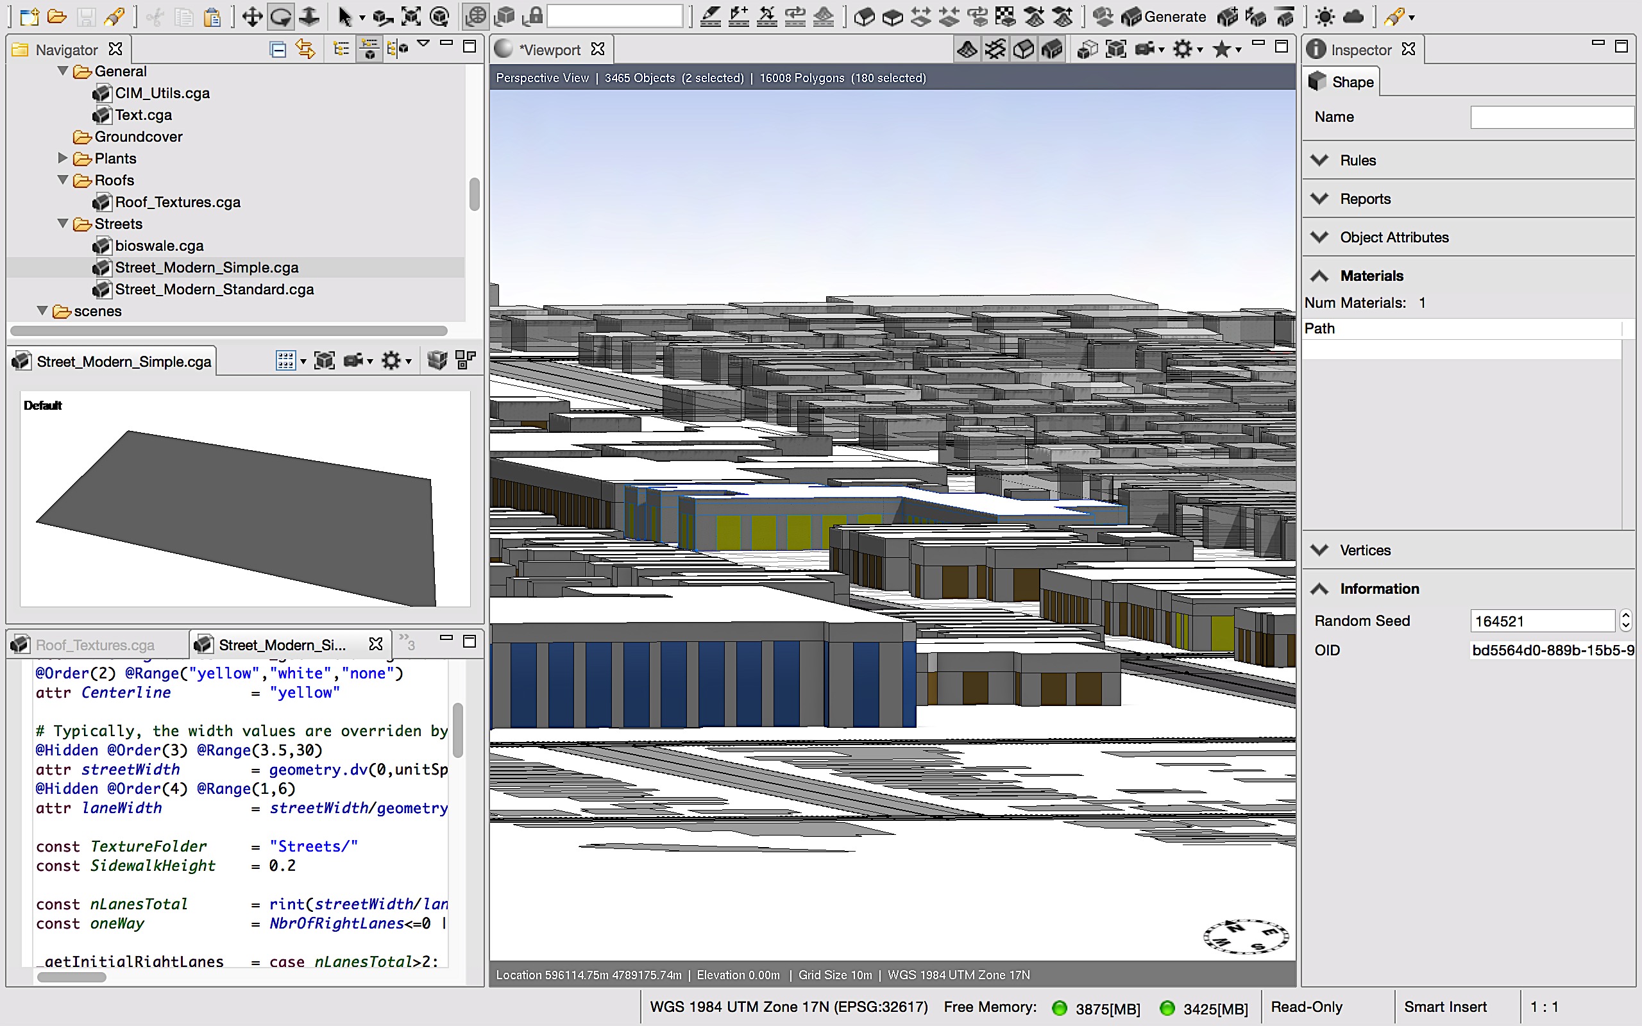Click the Viewport camera options icon

1146,49
